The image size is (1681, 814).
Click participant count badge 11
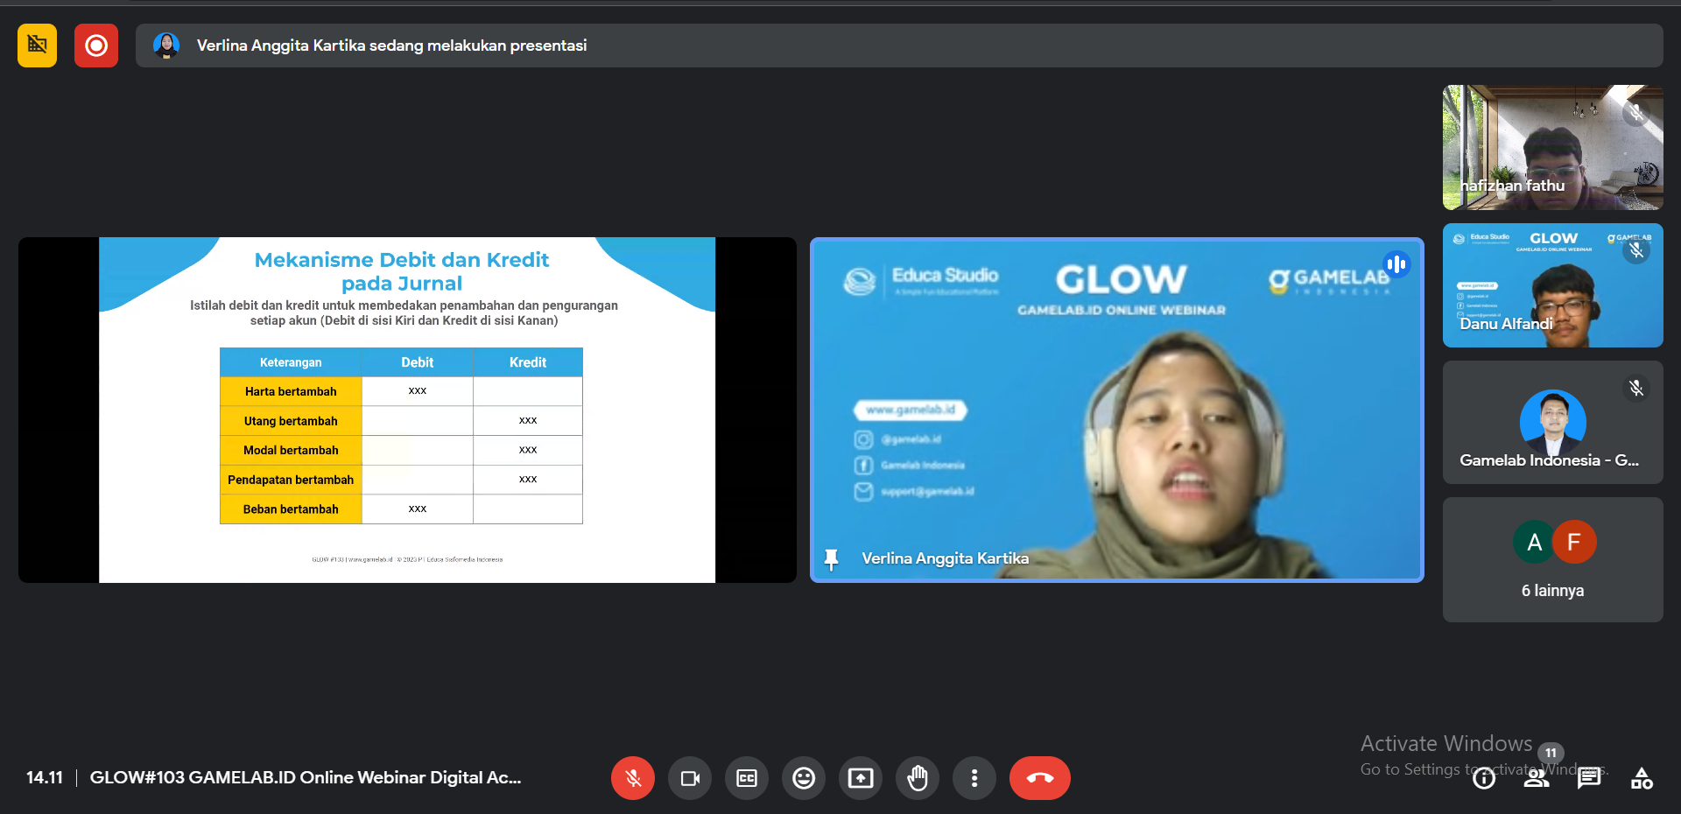pos(1551,753)
